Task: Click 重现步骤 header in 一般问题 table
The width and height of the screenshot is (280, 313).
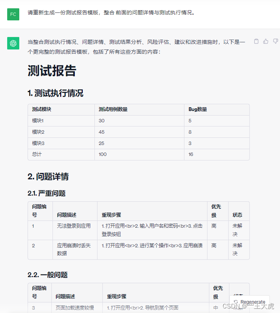Action: [x=117, y=297]
